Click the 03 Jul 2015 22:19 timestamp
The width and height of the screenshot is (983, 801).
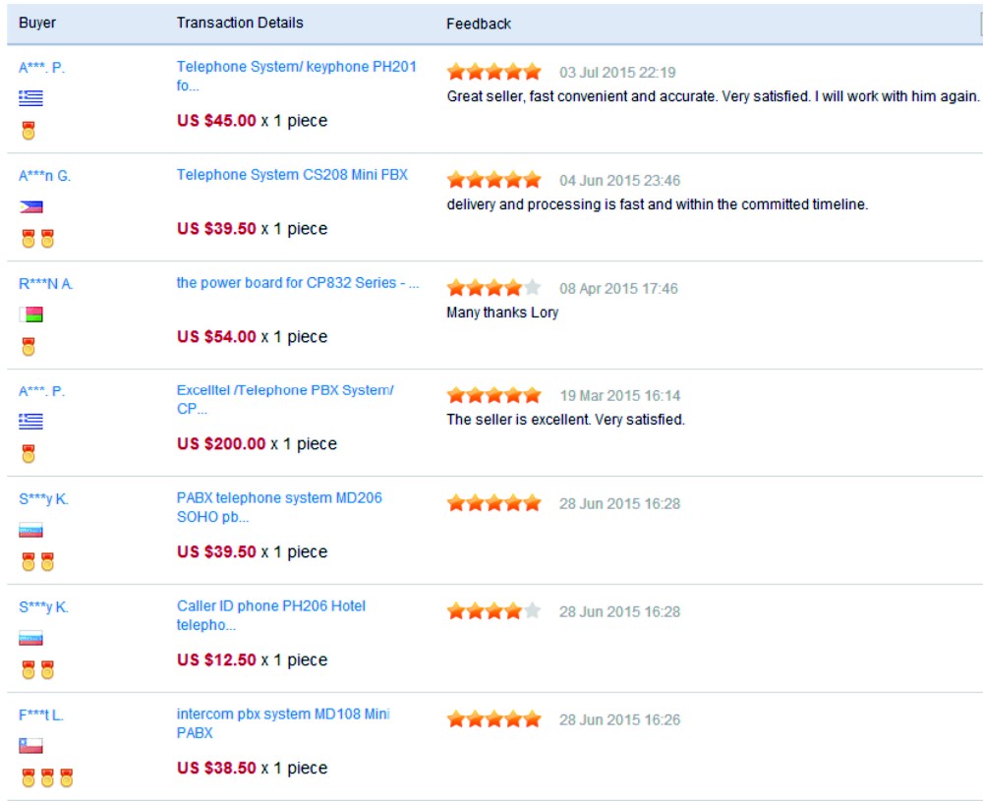[x=617, y=73]
